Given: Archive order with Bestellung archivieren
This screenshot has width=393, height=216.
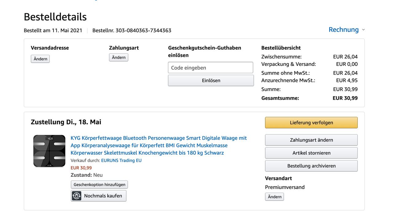Looking at the screenshot, I should pos(311,166).
